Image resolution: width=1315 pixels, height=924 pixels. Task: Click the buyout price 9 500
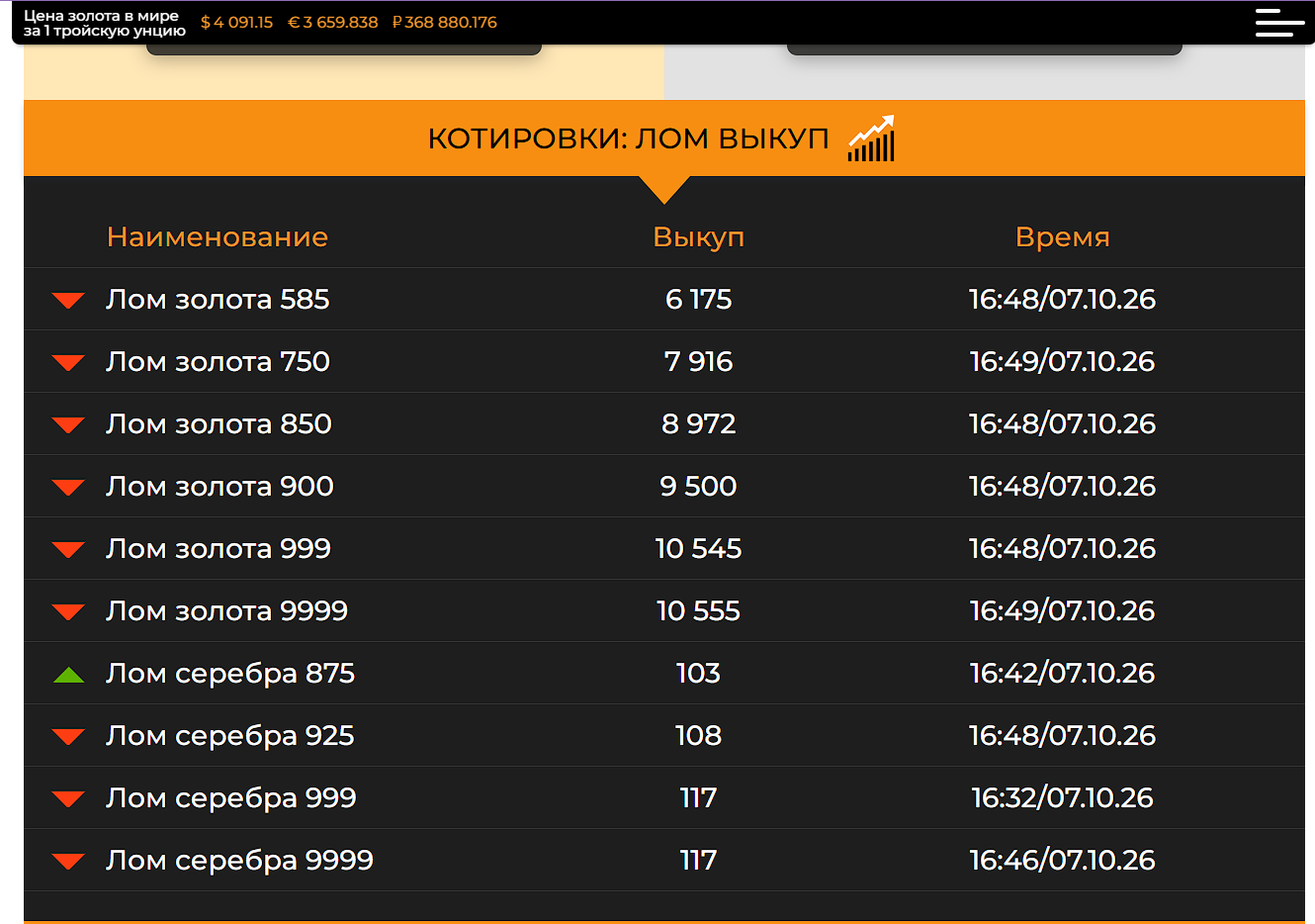point(699,487)
